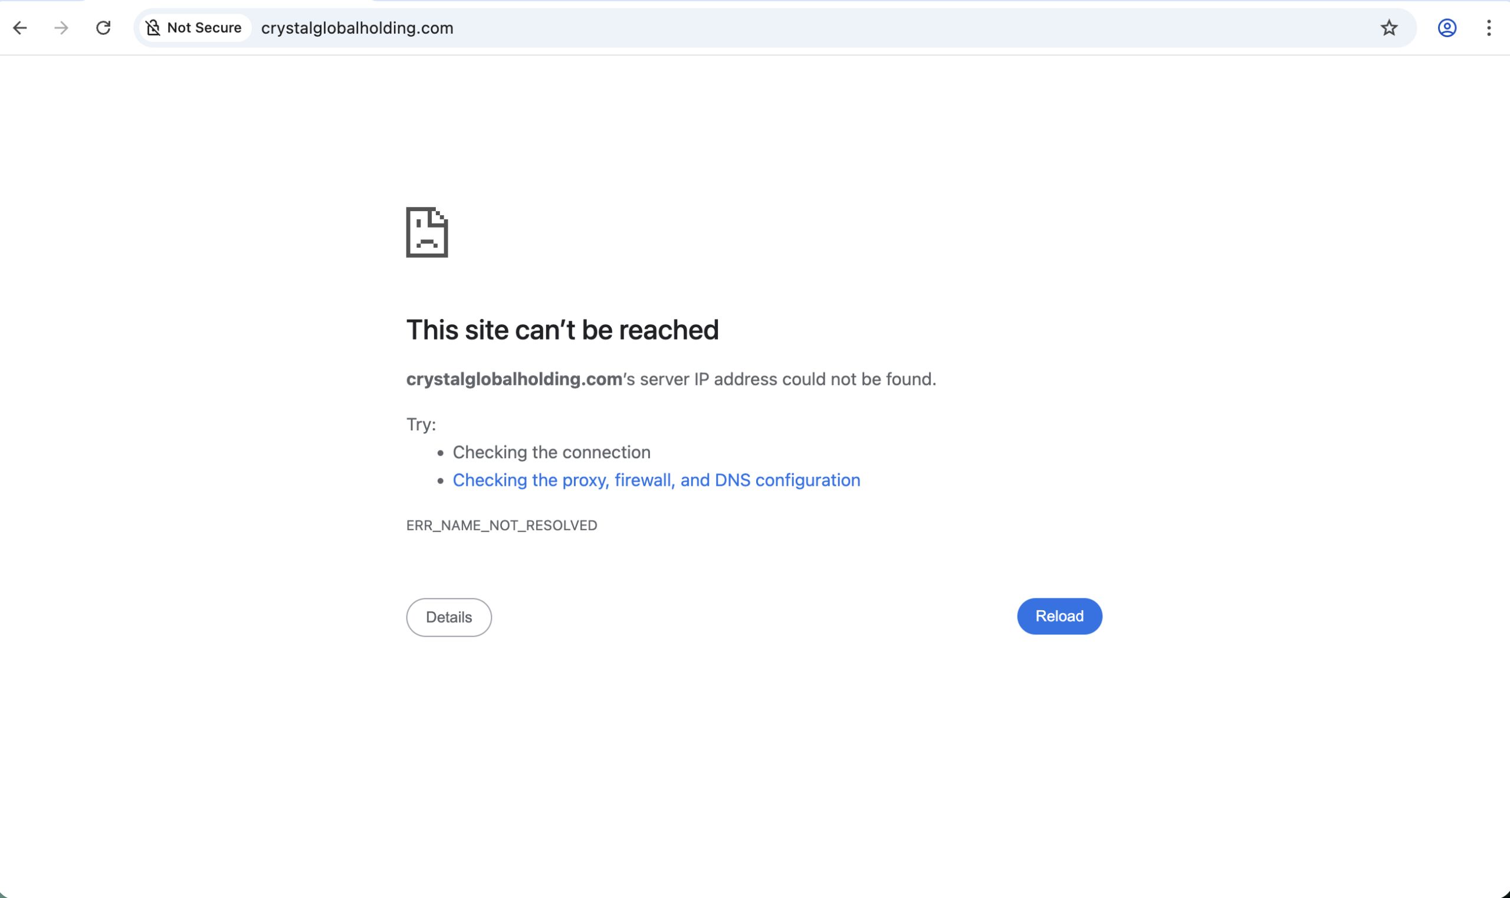Click the back navigation arrow
Image resolution: width=1510 pixels, height=898 pixels.
(21, 28)
